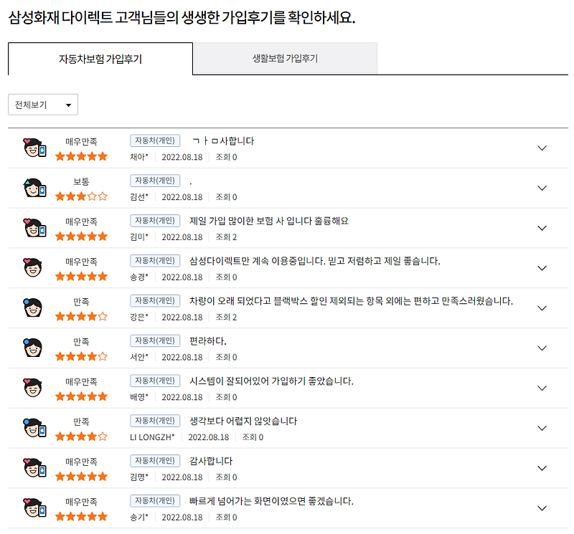
Task: Click the 자동차(개인) tag on 강은*'s review
Action: (155, 300)
